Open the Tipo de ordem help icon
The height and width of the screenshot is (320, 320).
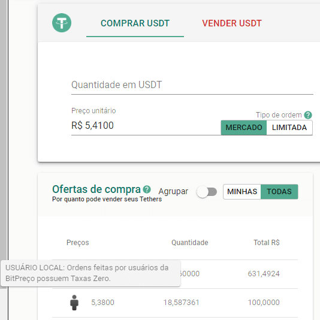[x=308, y=115]
